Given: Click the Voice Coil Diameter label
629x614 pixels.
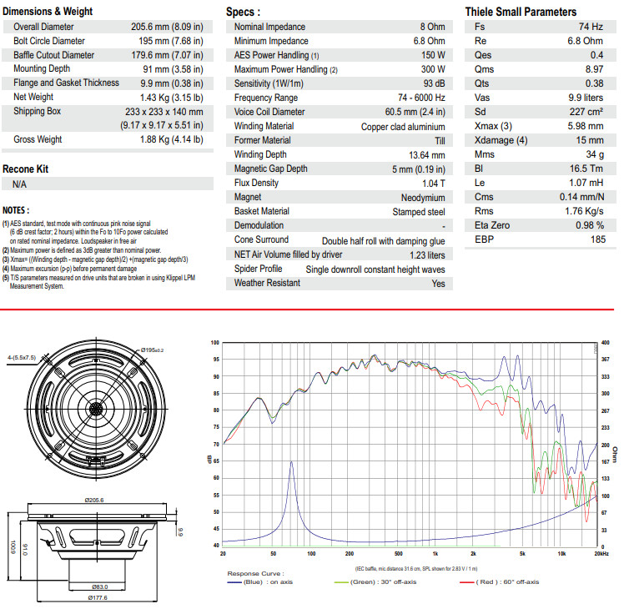Looking at the screenshot, I should (269, 112).
